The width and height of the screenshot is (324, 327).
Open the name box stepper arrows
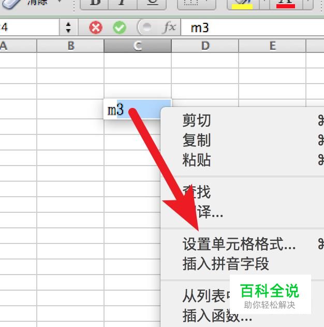point(68,28)
